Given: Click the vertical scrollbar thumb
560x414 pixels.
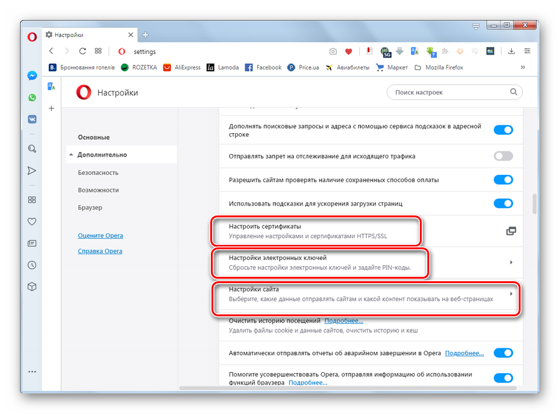Looking at the screenshot, I should point(534,204).
